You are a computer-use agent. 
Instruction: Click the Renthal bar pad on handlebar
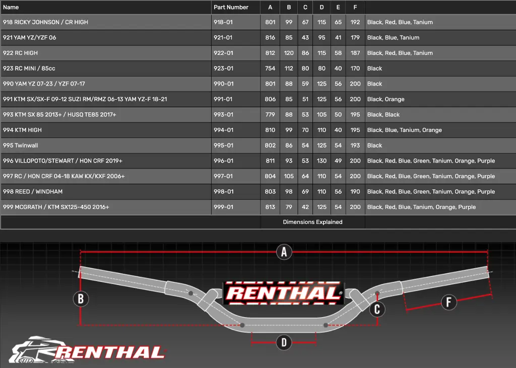(284, 293)
